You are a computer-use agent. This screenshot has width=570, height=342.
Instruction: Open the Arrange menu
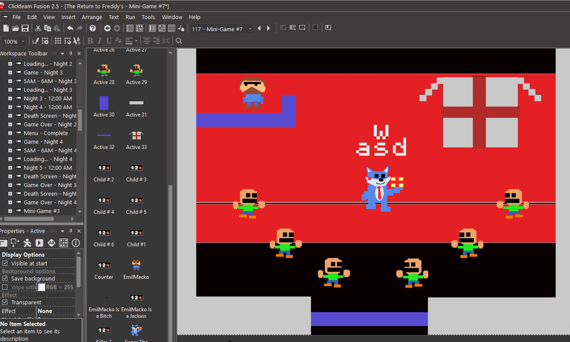point(92,17)
